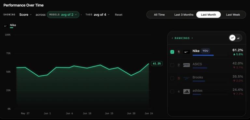Viewport: 250px width, 120px height.
Task: Click the Jun 20 date on axis
Action: click(x=131, y=113)
